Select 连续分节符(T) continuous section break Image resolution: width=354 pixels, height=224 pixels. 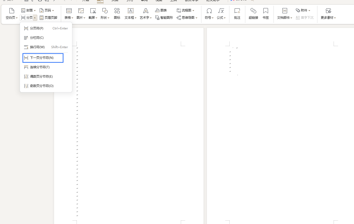click(46, 67)
